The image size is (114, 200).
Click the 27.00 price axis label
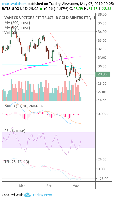(x=102, y=92)
